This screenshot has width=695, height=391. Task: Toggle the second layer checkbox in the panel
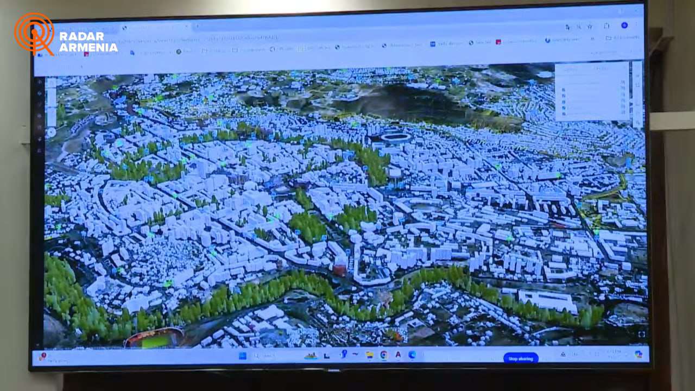coord(564,96)
